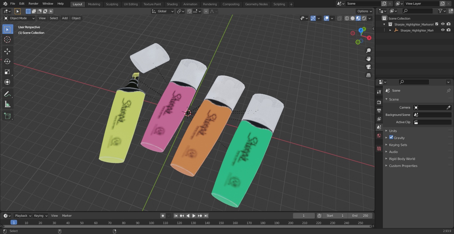Open the viewport Add menu
This screenshot has height=234, width=454.
(x=65, y=18)
